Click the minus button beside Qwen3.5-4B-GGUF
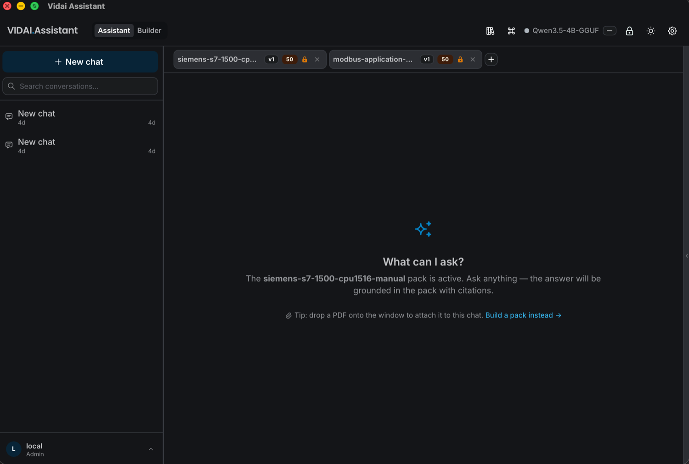The width and height of the screenshot is (689, 464). 610,31
